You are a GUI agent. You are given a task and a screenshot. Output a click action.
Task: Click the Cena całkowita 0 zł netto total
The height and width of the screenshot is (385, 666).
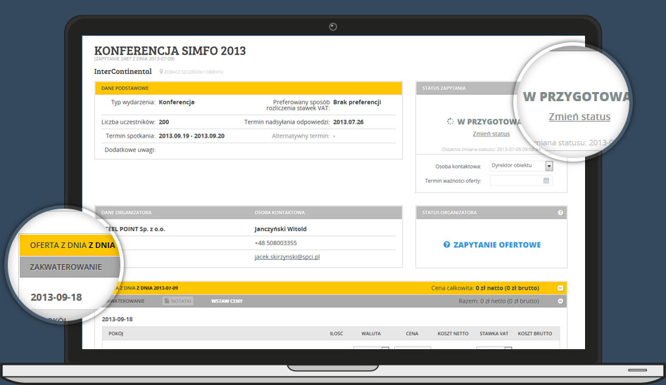485,288
